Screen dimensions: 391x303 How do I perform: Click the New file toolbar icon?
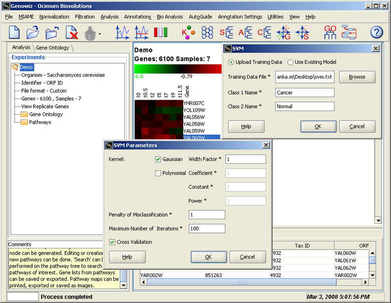14,32
